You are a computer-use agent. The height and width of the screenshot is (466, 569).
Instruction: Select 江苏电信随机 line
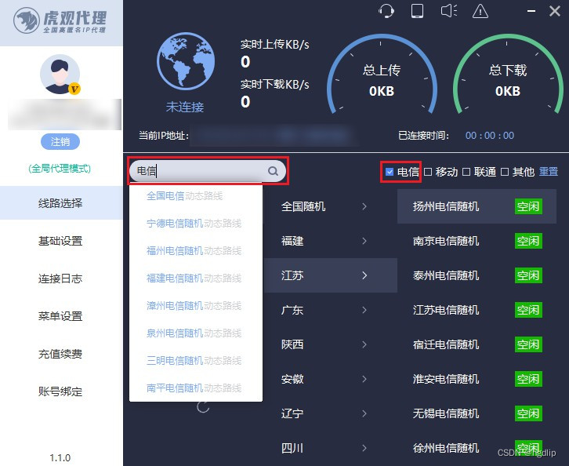point(477,310)
